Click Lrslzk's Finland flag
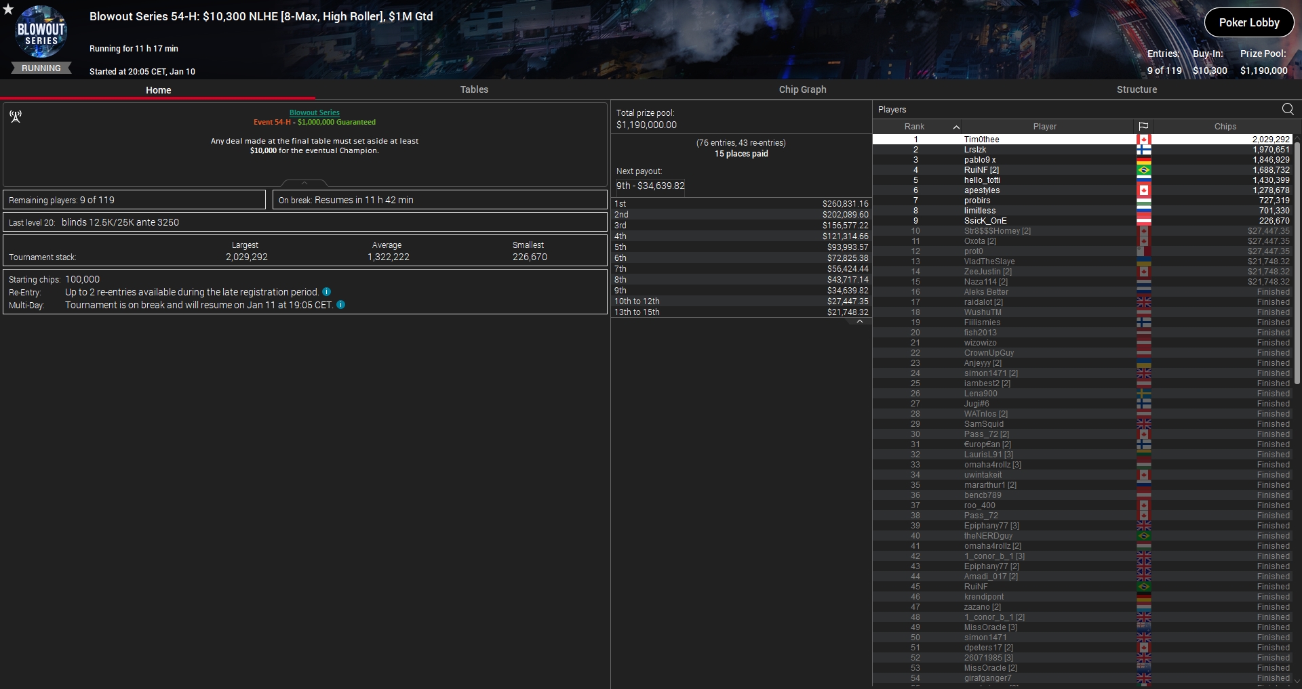The width and height of the screenshot is (1302, 689). [1144, 150]
